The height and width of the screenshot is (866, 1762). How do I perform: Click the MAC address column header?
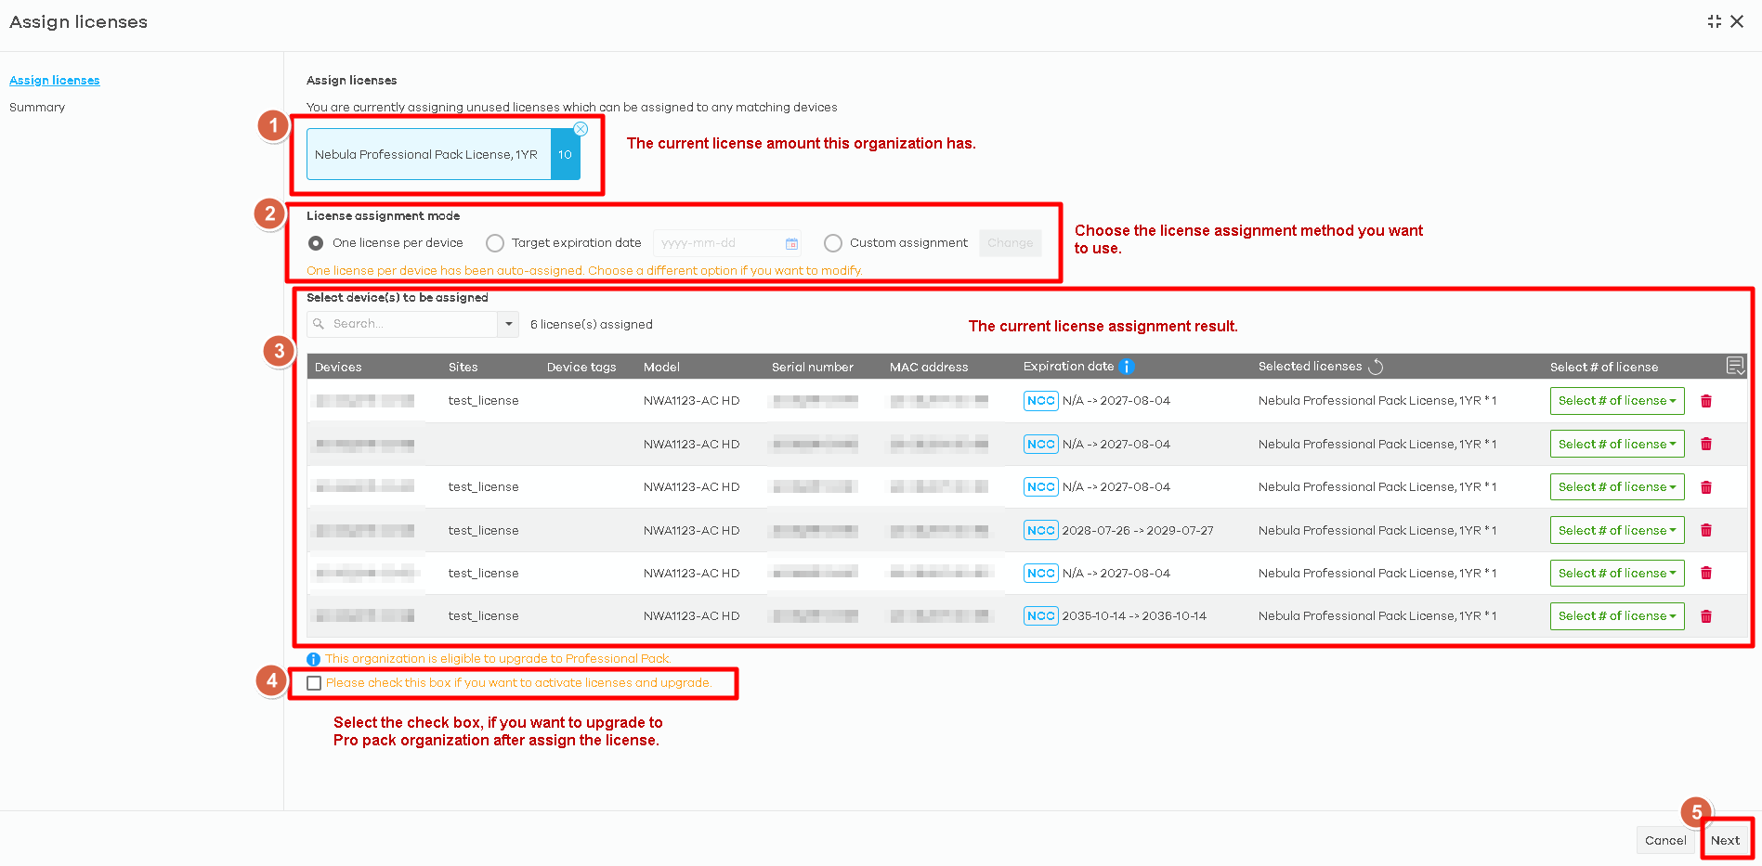point(929,367)
